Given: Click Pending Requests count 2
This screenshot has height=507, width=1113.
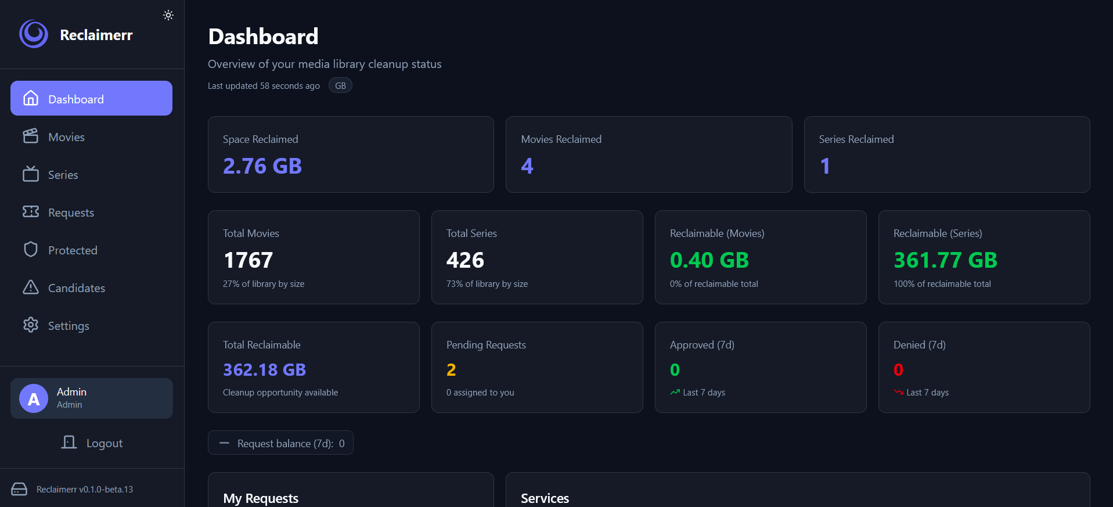Looking at the screenshot, I should click(451, 370).
